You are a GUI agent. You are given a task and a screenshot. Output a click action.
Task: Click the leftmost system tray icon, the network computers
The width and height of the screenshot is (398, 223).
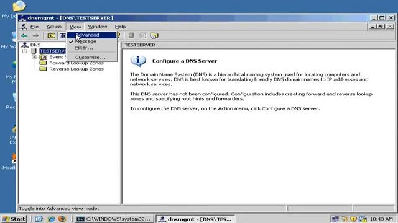335,219
